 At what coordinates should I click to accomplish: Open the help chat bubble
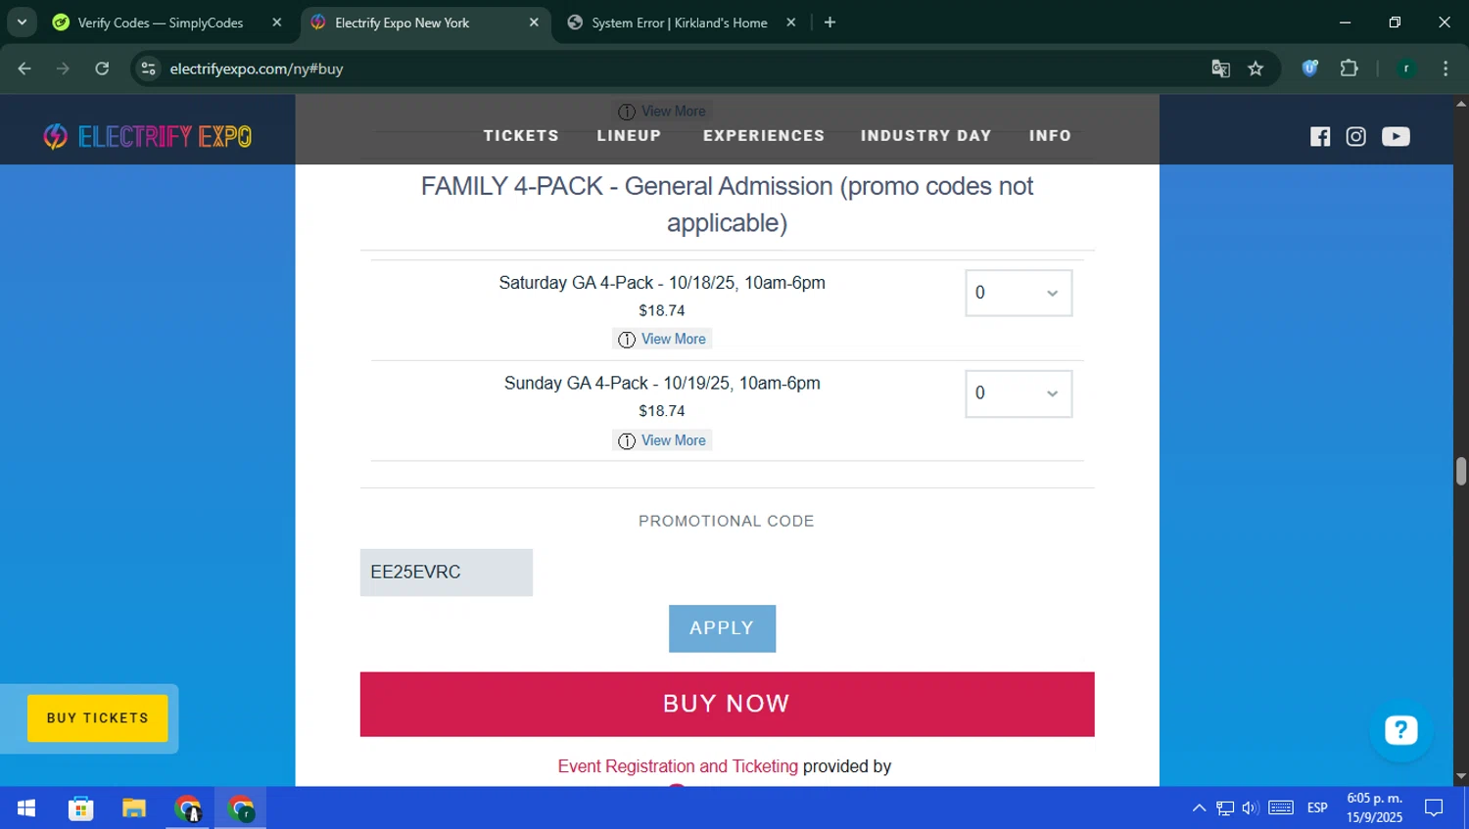tap(1401, 730)
